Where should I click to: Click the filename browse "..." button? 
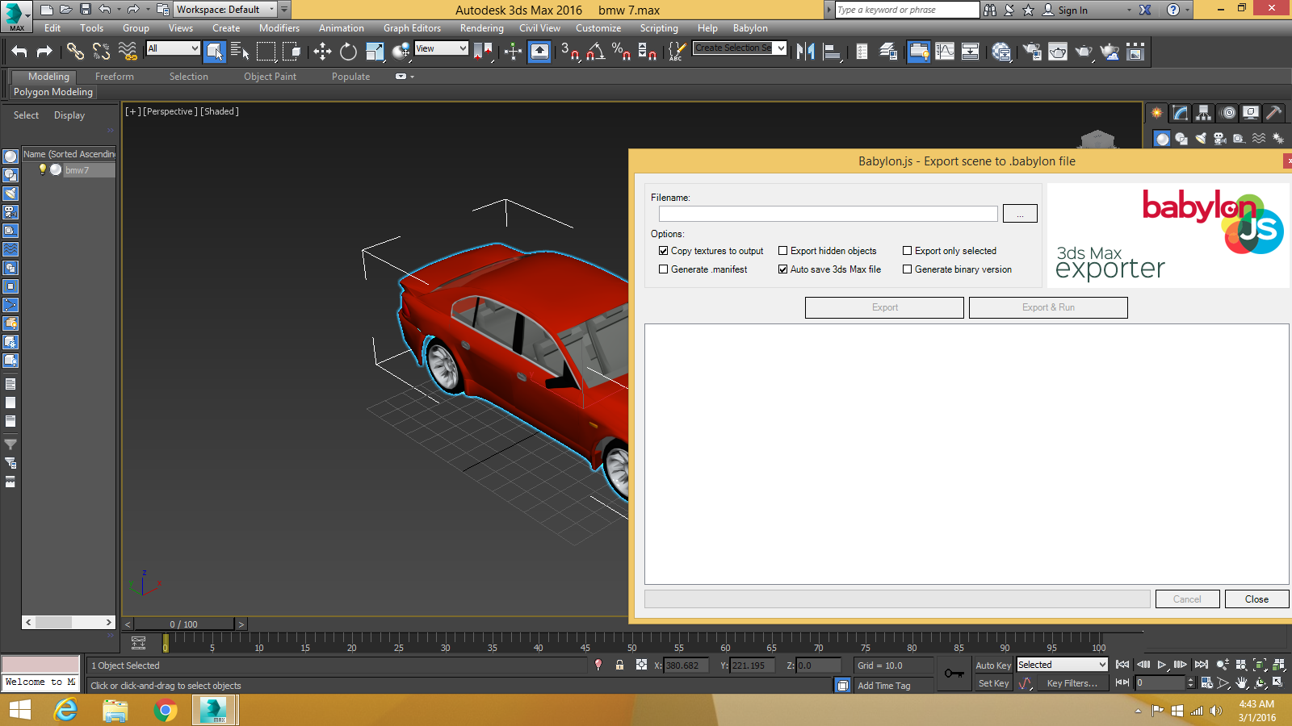point(1020,214)
